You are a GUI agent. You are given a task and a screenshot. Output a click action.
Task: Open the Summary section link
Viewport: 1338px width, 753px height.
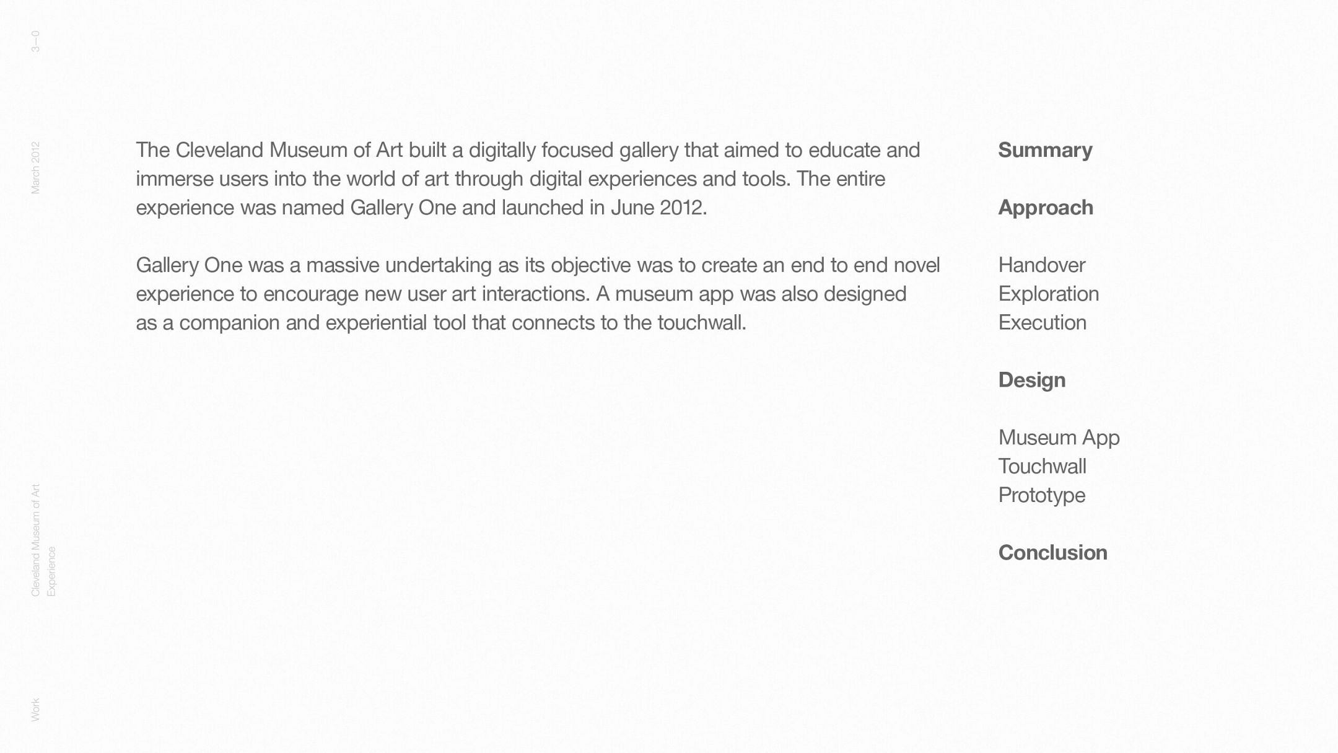1045,150
